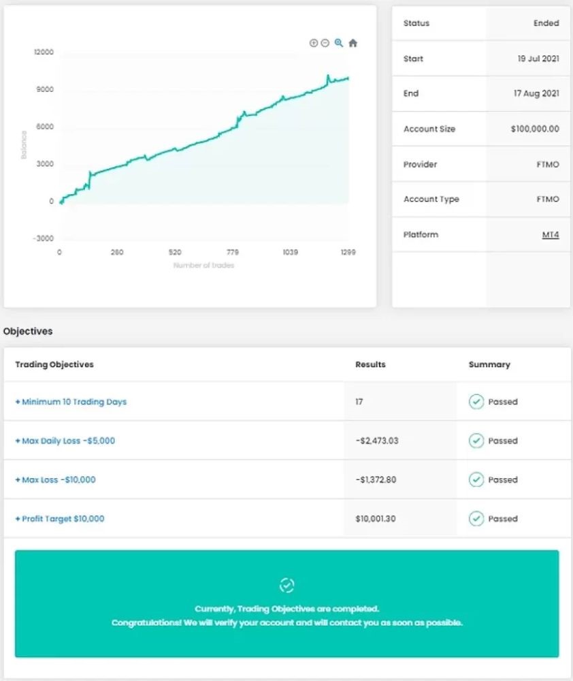Click Passed checkmark icon for Profit Target
This screenshot has width=573, height=681.
476,519
